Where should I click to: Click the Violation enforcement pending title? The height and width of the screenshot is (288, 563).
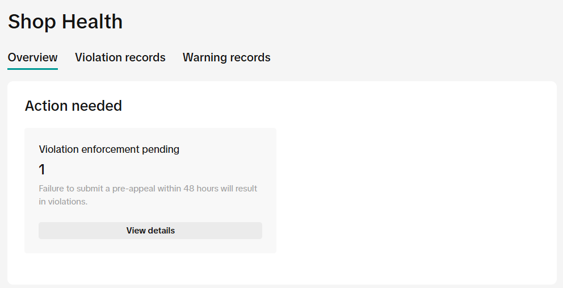coord(109,149)
